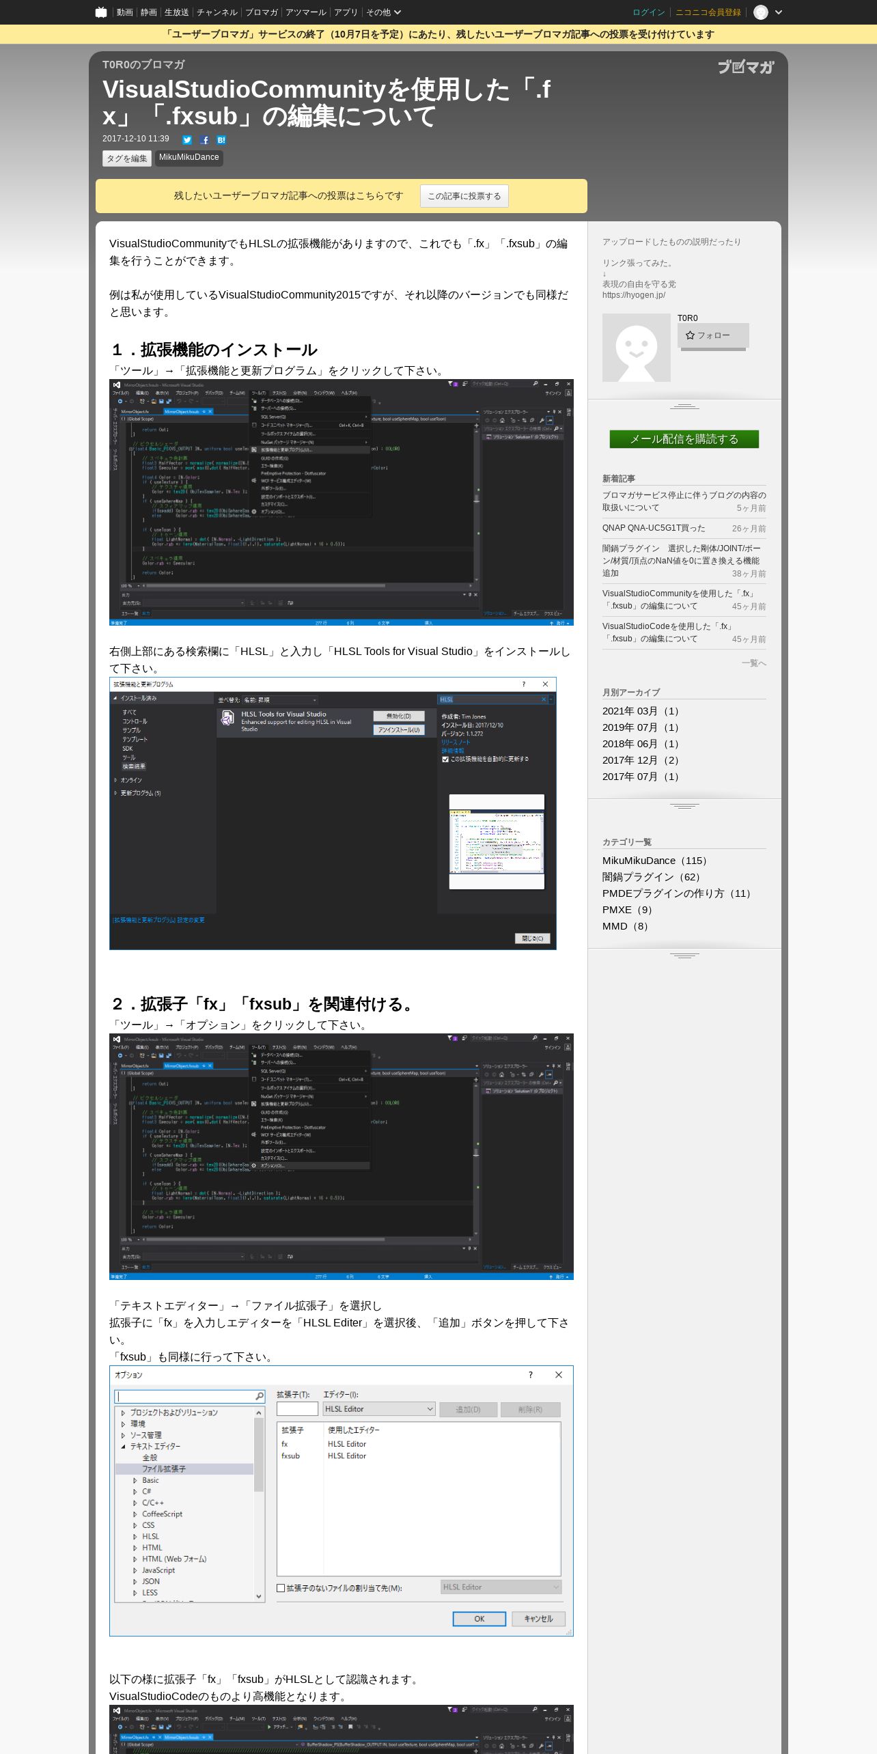Image resolution: width=877 pixels, height=1754 pixels.
Task: Click search magnifier icon in オプション dialog
Action: tap(260, 1396)
